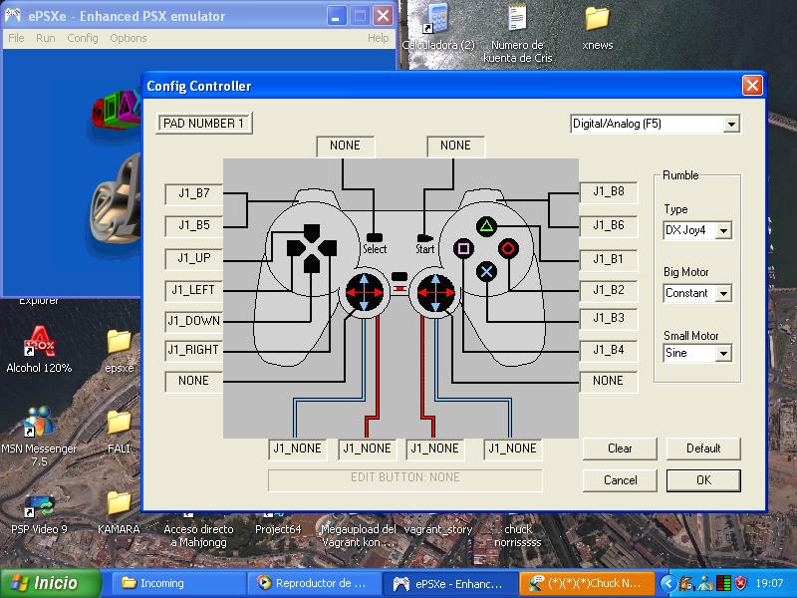
Task: Click the Clear button
Action: (620, 448)
